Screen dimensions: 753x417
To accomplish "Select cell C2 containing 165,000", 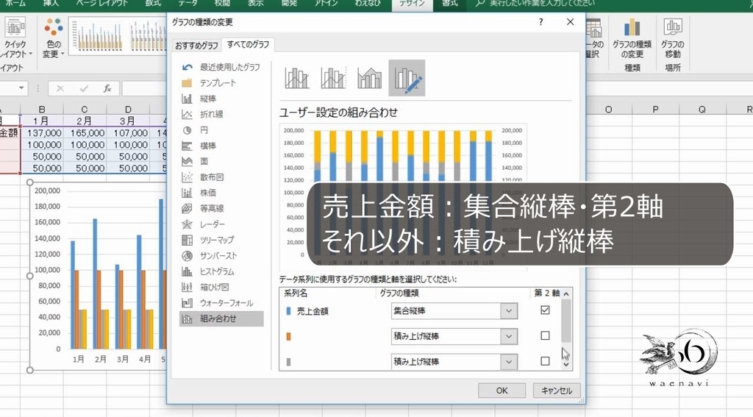I will pos(85,133).
